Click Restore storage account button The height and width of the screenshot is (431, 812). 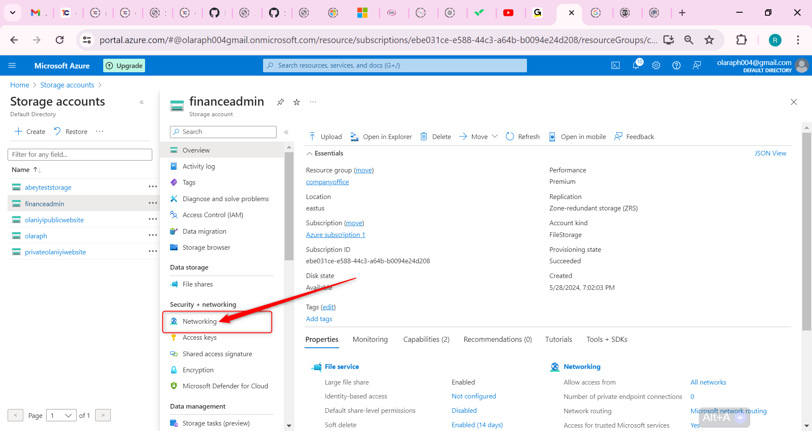tap(71, 131)
